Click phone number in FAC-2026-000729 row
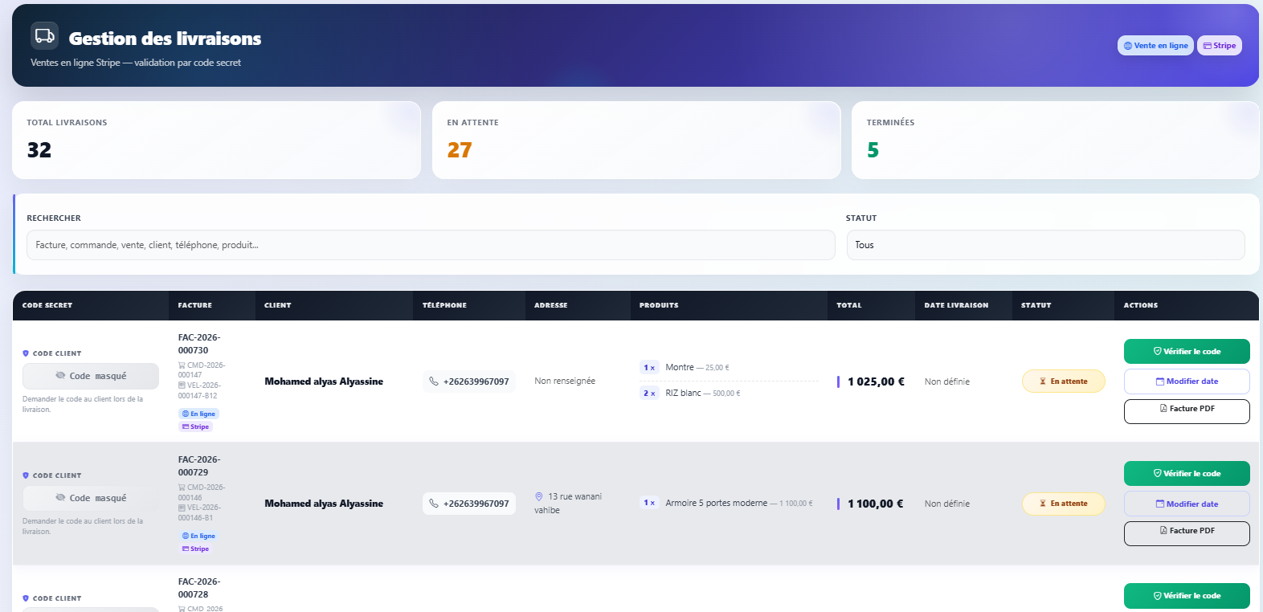This screenshot has width=1263, height=612. pos(469,504)
